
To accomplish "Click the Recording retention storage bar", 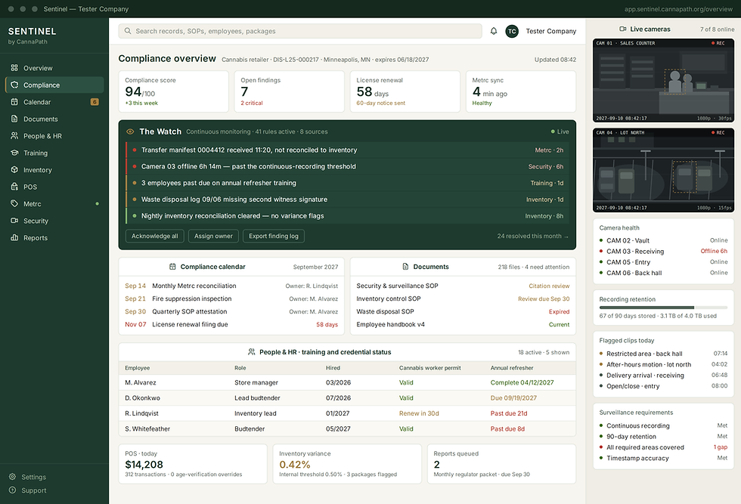I will [663, 308].
